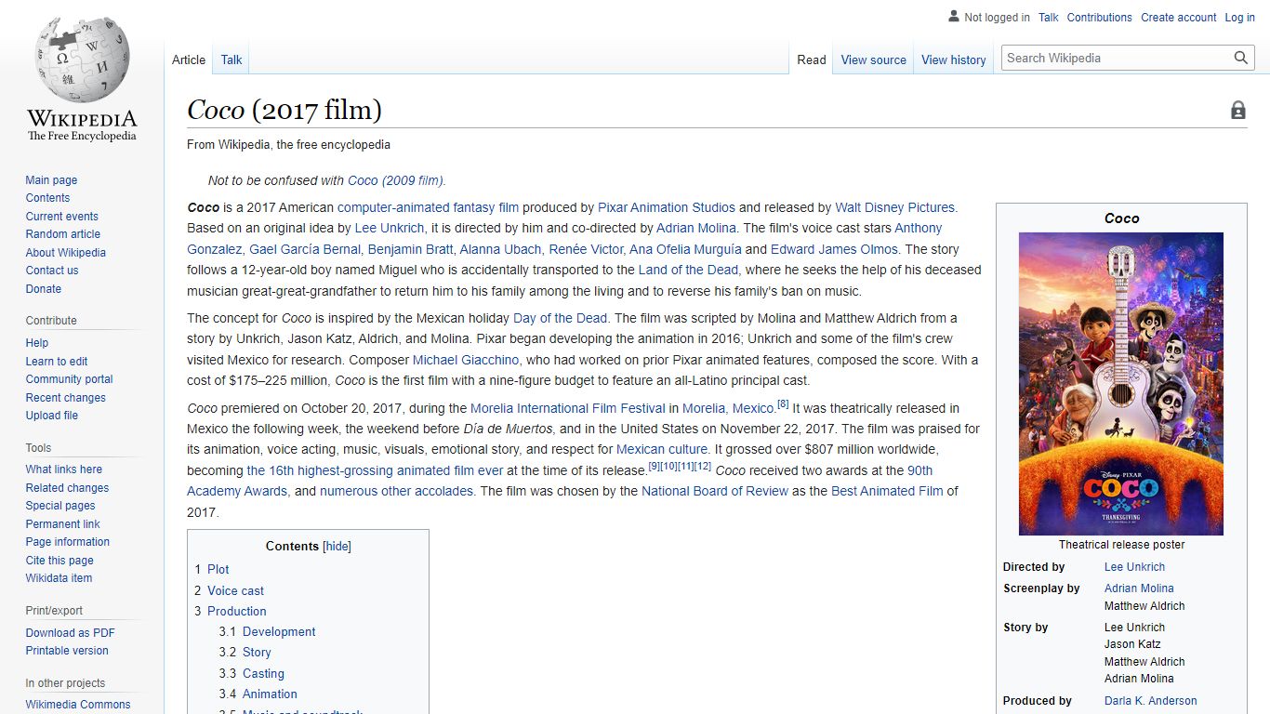Open Related changes link
1270x714 pixels.
[67, 488]
